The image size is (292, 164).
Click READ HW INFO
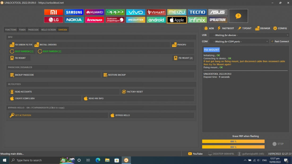click(138, 98)
